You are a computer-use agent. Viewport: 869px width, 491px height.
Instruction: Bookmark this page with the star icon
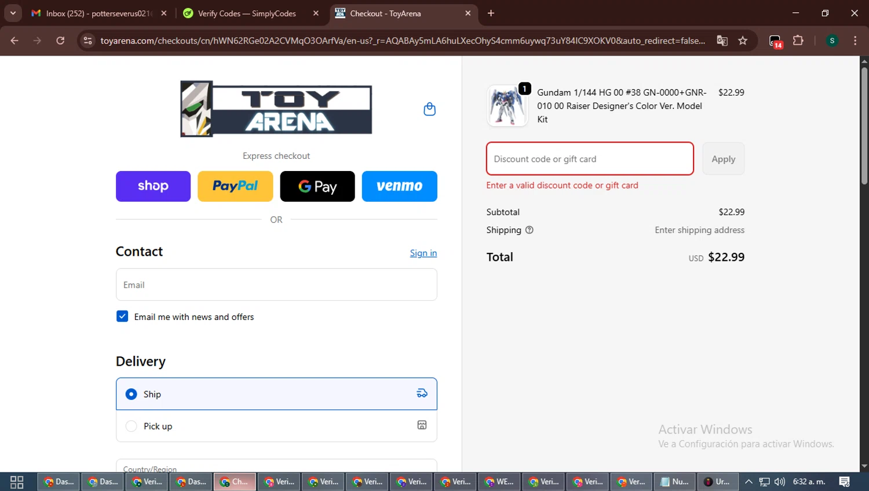tap(743, 41)
